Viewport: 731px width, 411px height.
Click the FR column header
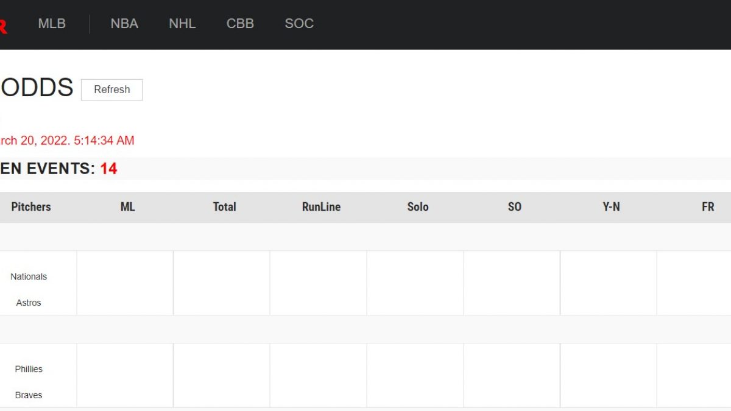coord(708,207)
